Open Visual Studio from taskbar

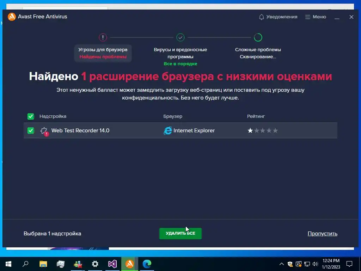click(x=112, y=264)
